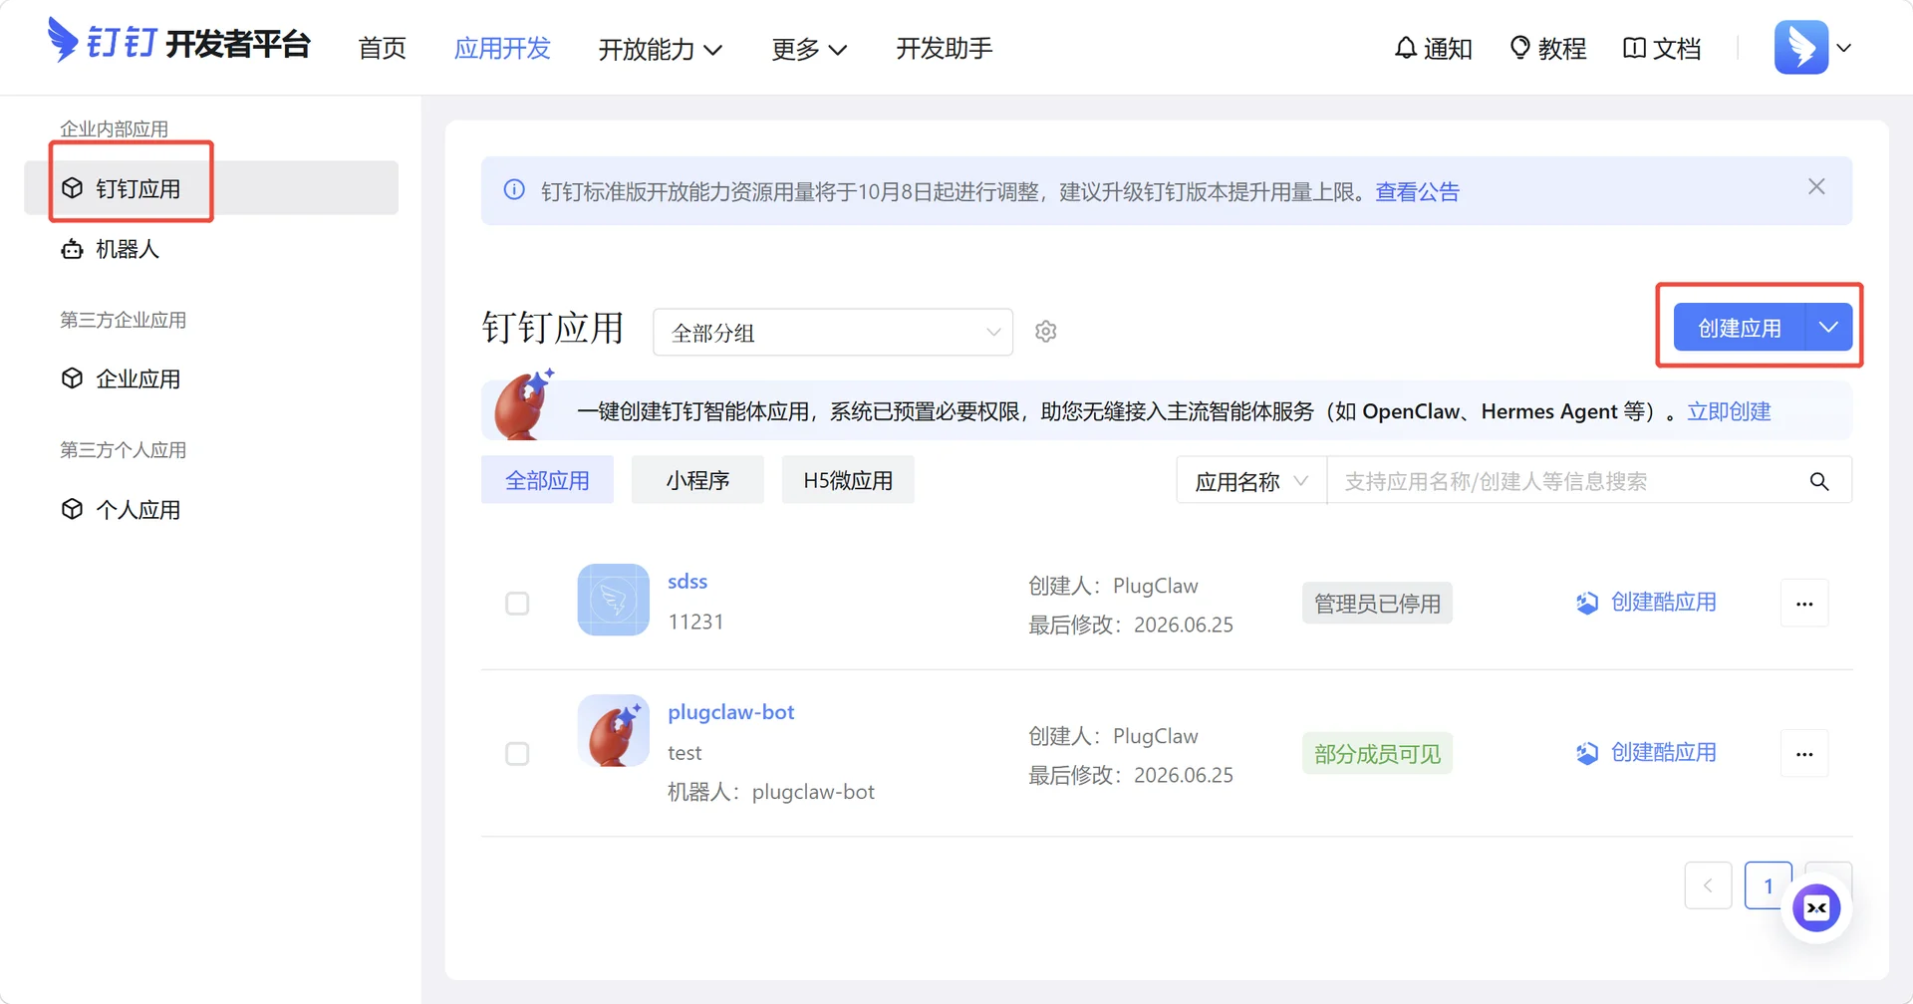The image size is (1913, 1004).
Task: Open the plugclaw-bot app name link
Action: (731, 712)
